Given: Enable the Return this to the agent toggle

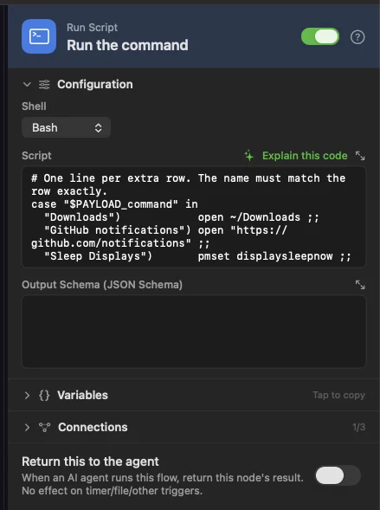Looking at the screenshot, I should click(338, 475).
